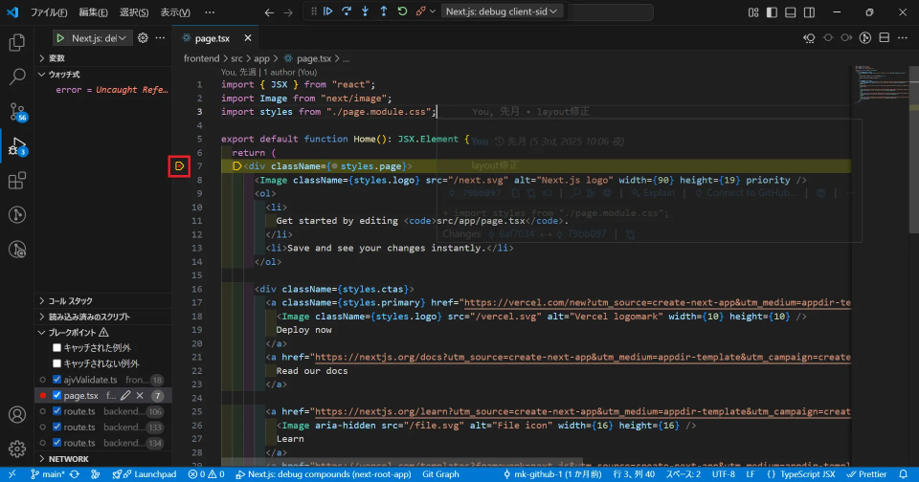This screenshot has height=482, width=919.
Task: Click the error watch expression entry
Action: [111, 90]
